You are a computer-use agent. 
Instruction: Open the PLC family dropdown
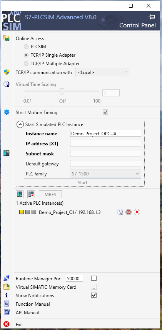point(105,174)
